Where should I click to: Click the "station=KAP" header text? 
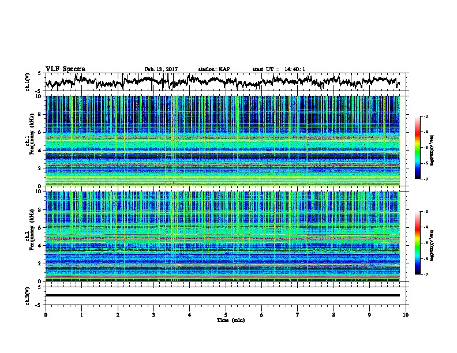point(214,69)
